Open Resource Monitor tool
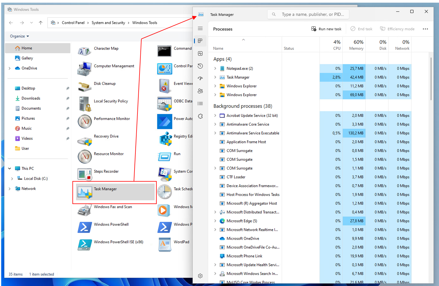This screenshot has height=286, width=439. click(x=108, y=154)
